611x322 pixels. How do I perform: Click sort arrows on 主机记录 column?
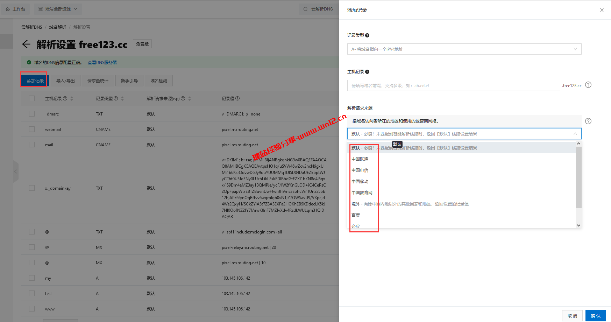tap(71, 98)
